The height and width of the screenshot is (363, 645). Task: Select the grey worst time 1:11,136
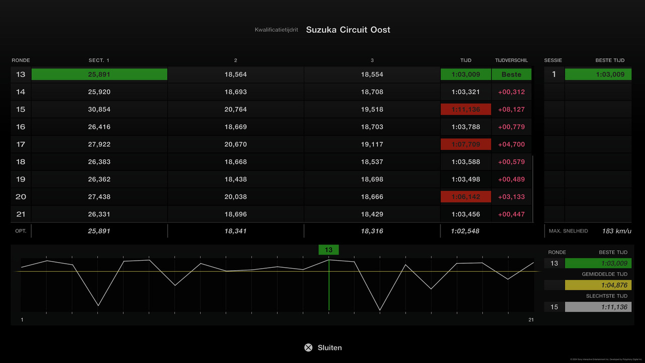pyautogui.click(x=598, y=307)
